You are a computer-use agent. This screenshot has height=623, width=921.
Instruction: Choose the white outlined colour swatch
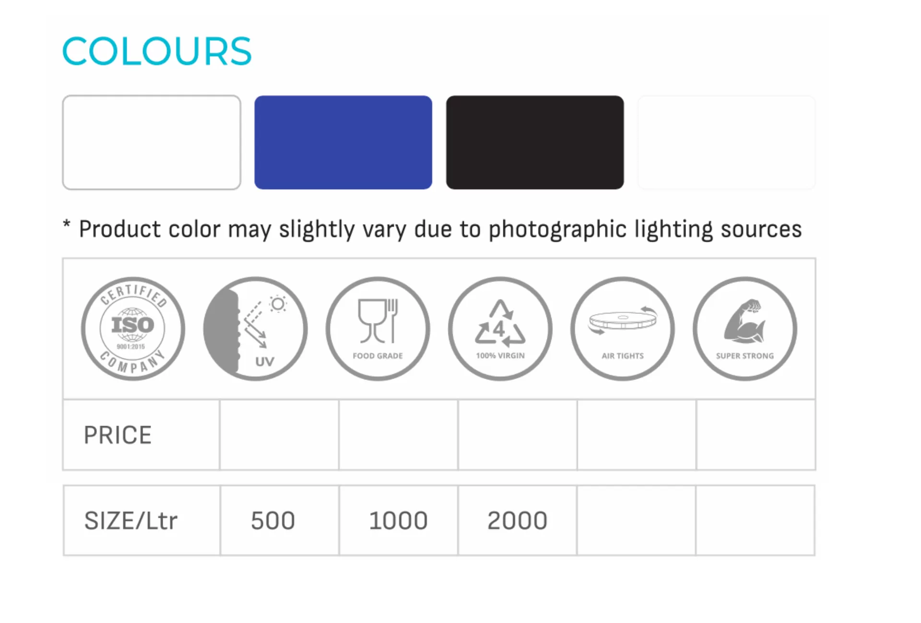pos(152,142)
